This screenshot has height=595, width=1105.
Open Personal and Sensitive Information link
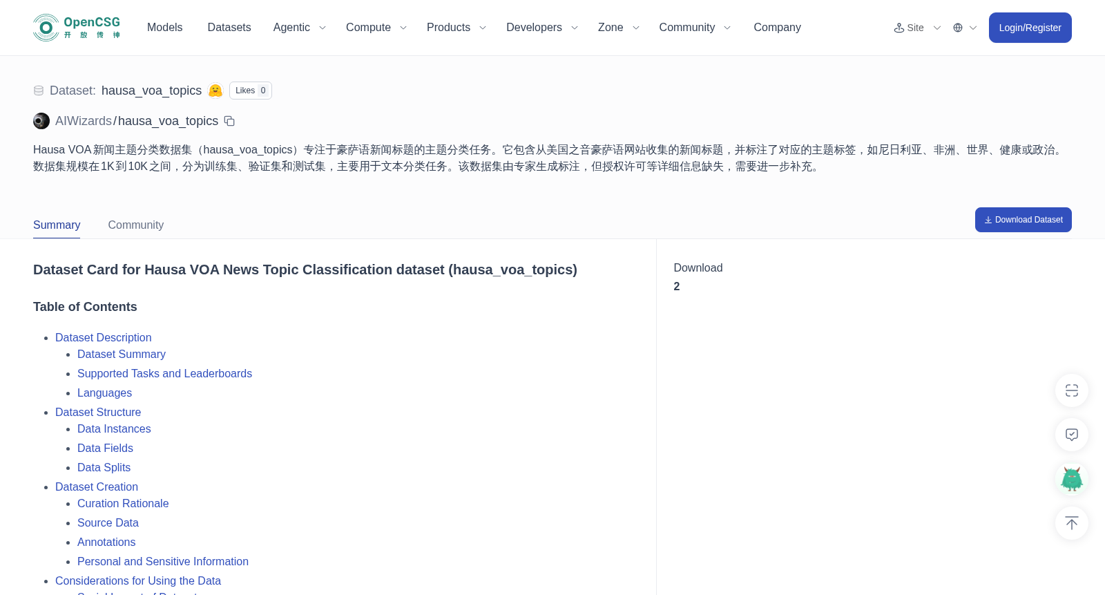163,562
